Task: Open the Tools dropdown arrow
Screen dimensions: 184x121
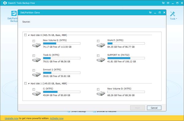Action: tap(176, 19)
